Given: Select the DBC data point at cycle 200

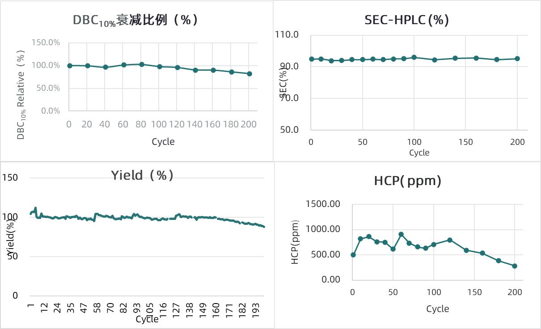Looking at the screenshot, I should tap(249, 74).
